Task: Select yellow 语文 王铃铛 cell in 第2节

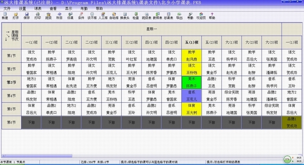Action: (191, 69)
